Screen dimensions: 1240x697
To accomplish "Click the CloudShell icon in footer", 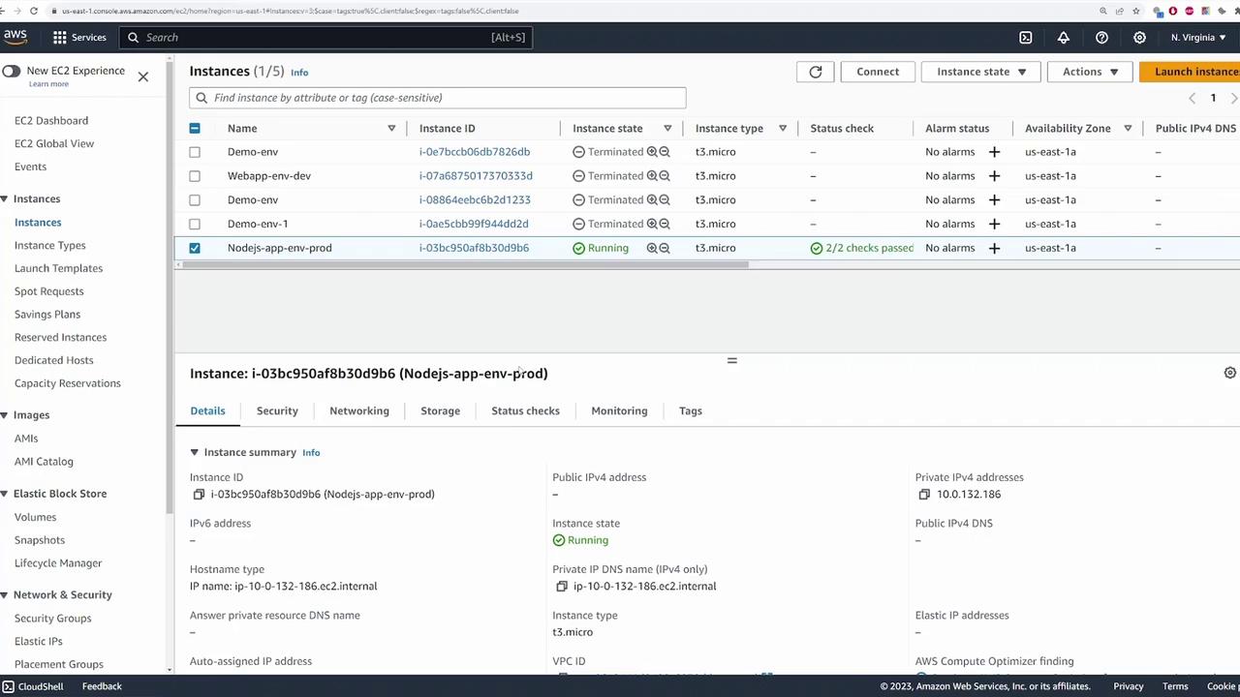I will [x=8, y=686].
